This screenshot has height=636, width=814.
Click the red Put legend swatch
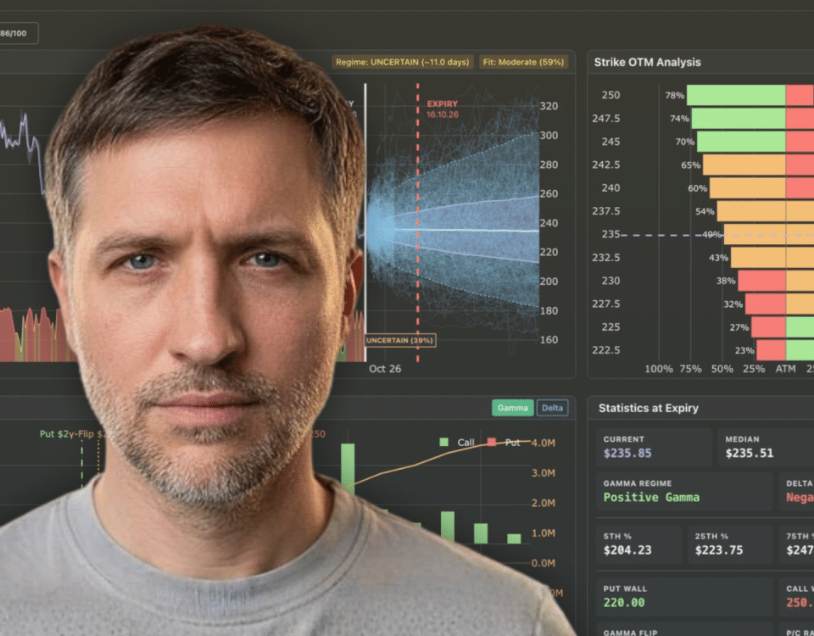(x=491, y=443)
